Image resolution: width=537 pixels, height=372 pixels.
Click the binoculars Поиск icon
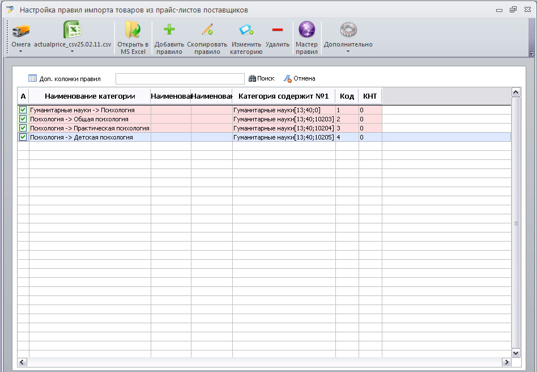click(x=253, y=78)
